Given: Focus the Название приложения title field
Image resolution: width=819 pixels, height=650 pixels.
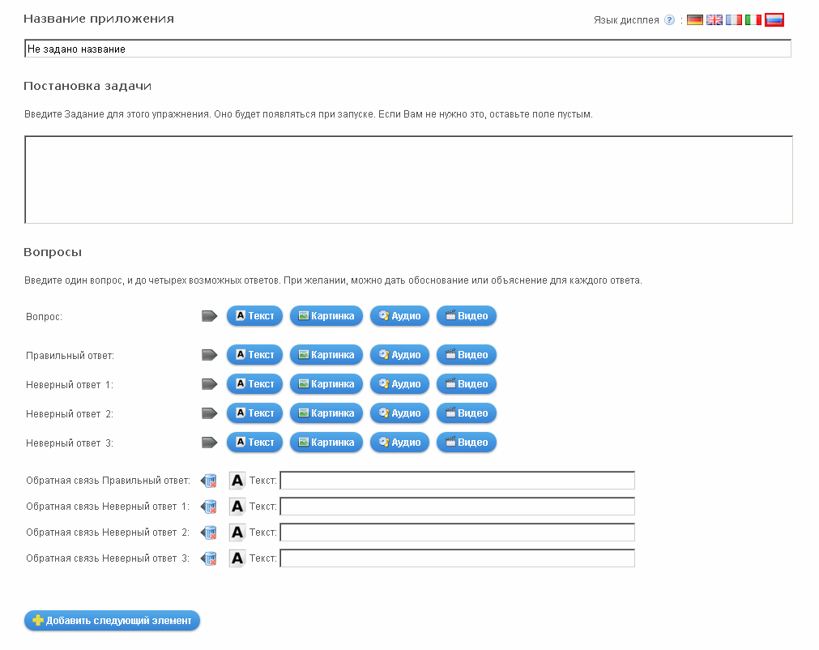Looking at the screenshot, I should pos(408,49).
